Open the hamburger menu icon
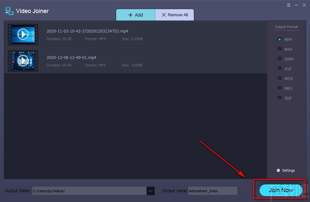 click(288, 5)
